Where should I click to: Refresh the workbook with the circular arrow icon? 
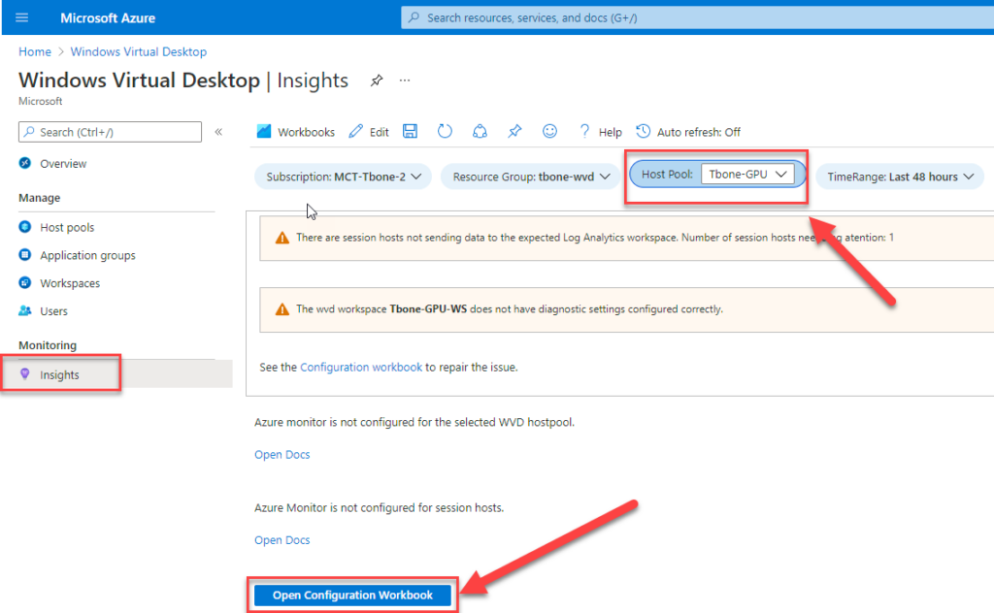point(445,131)
